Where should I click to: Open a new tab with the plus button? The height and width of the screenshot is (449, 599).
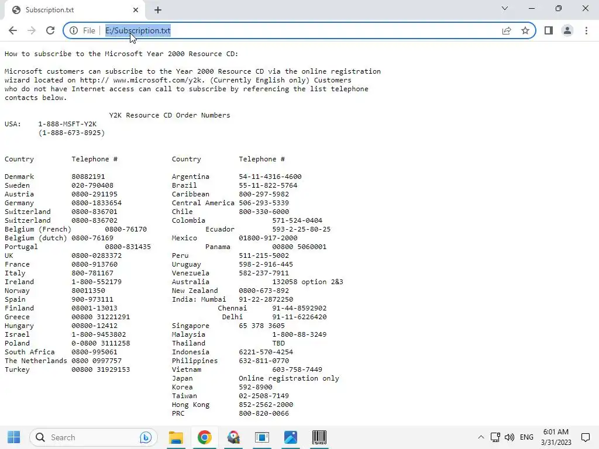[x=158, y=10]
